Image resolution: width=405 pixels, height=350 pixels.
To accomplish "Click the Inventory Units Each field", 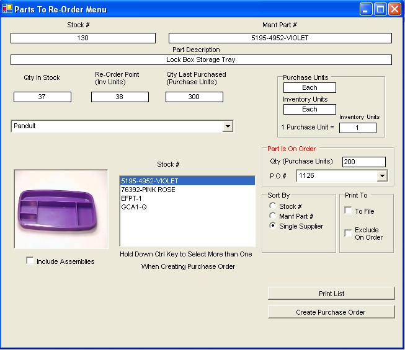I will coord(309,109).
